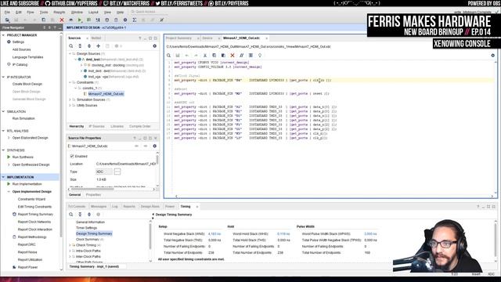Open the Tools menu
This screenshot has height=282, width=501.
pyautogui.click(x=44, y=13)
